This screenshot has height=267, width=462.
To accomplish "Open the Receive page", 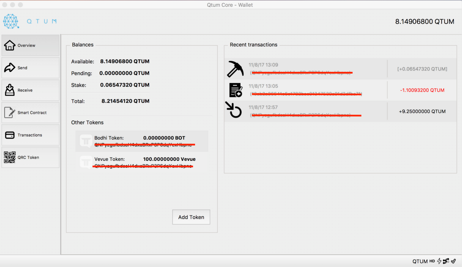I will click(31, 90).
